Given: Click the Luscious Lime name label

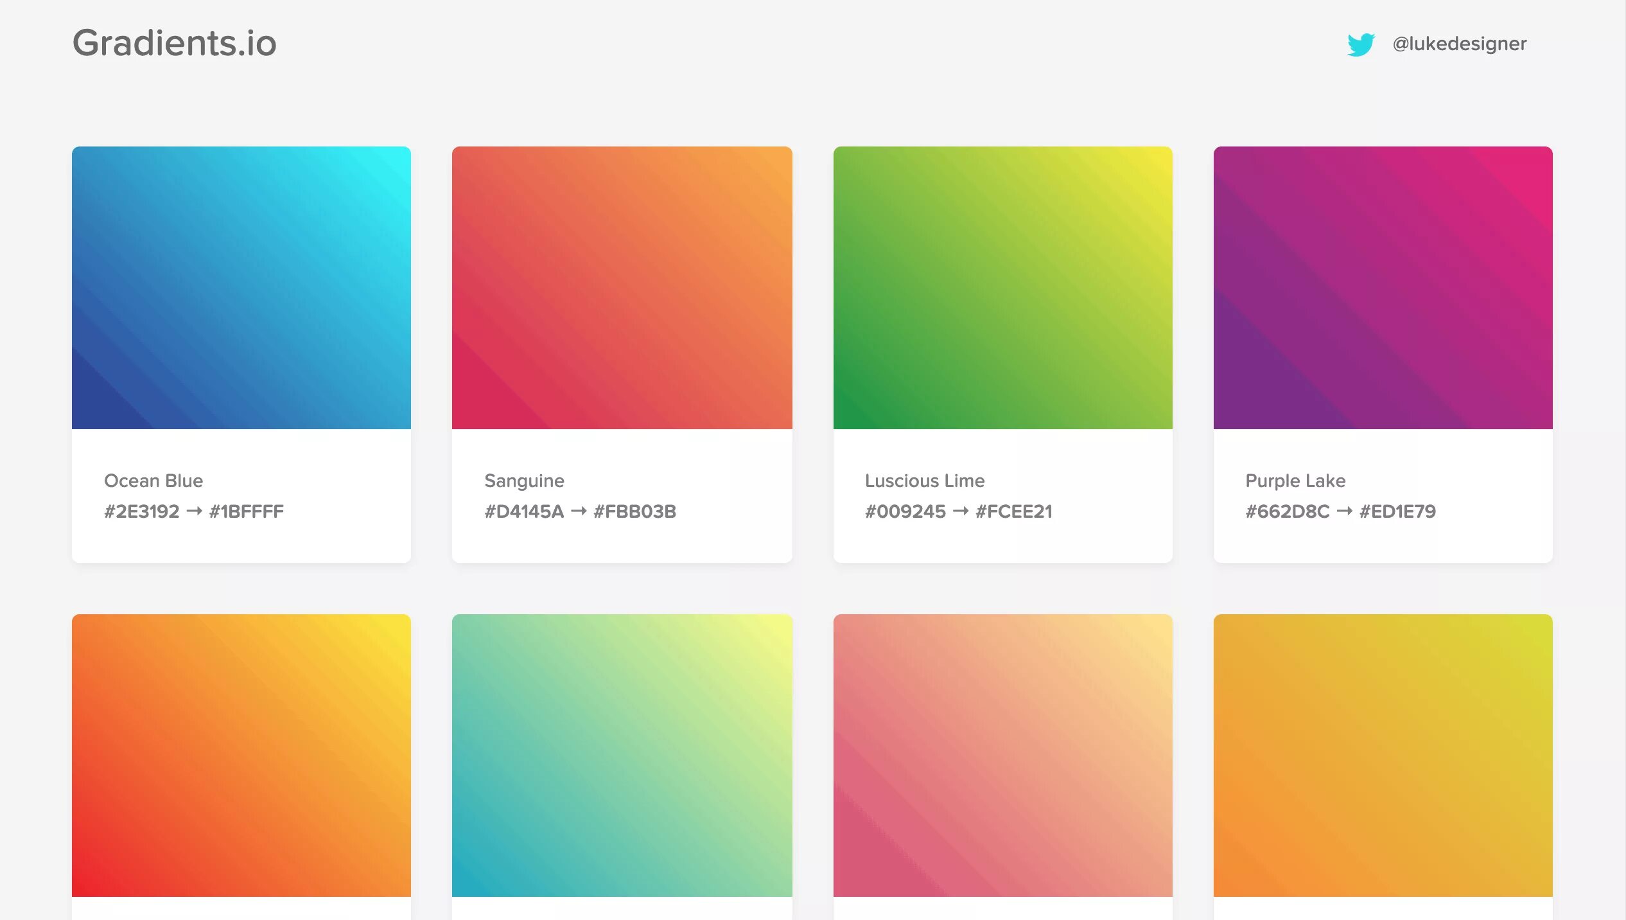Looking at the screenshot, I should 925,481.
